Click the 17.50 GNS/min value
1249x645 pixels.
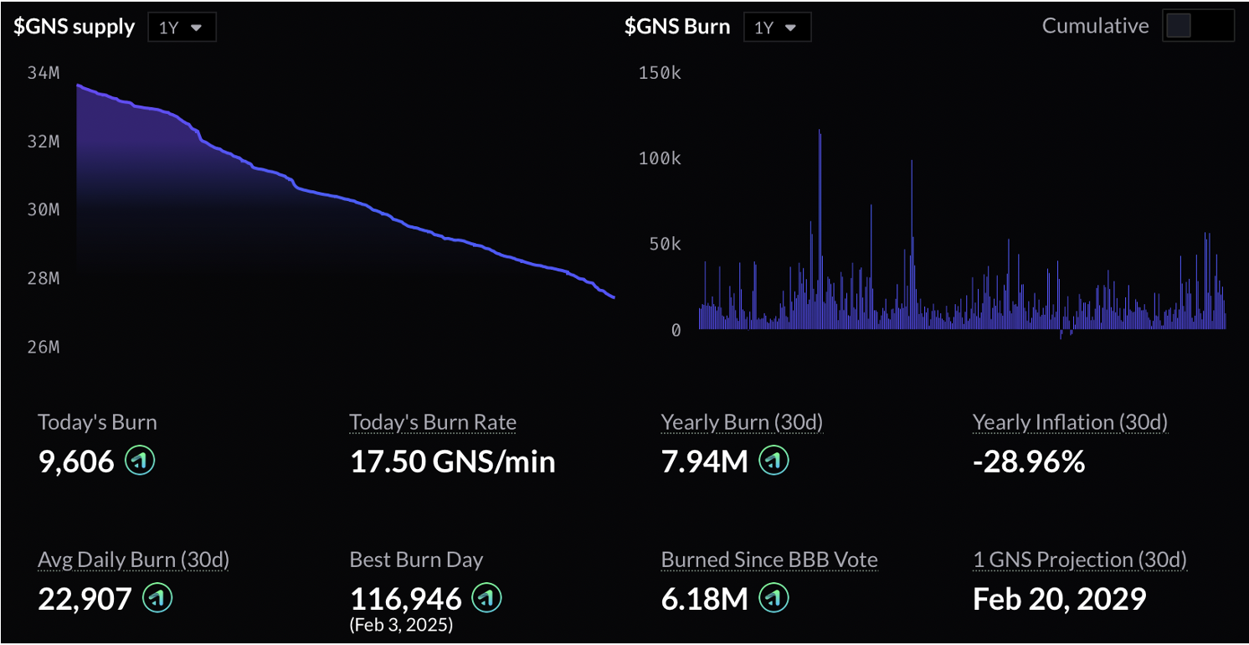click(452, 462)
